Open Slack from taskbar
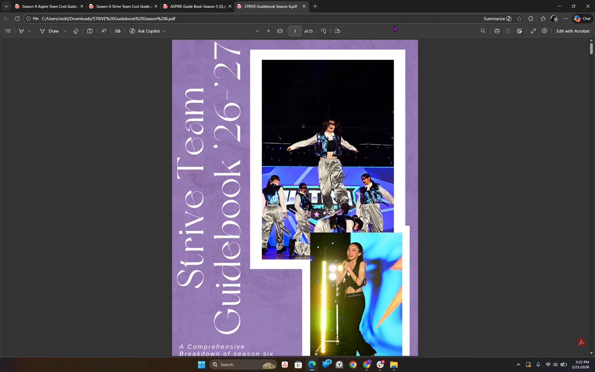 click(x=380, y=365)
